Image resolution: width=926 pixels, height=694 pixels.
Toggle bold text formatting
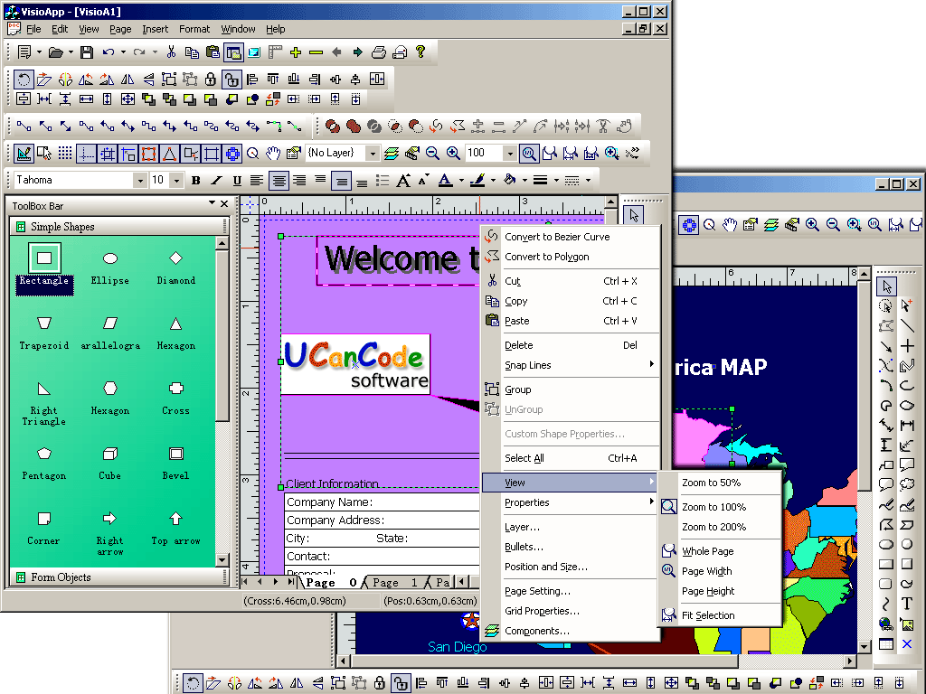click(x=195, y=180)
